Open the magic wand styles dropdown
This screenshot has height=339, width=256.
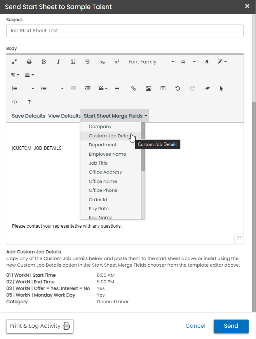coord(222,62)
